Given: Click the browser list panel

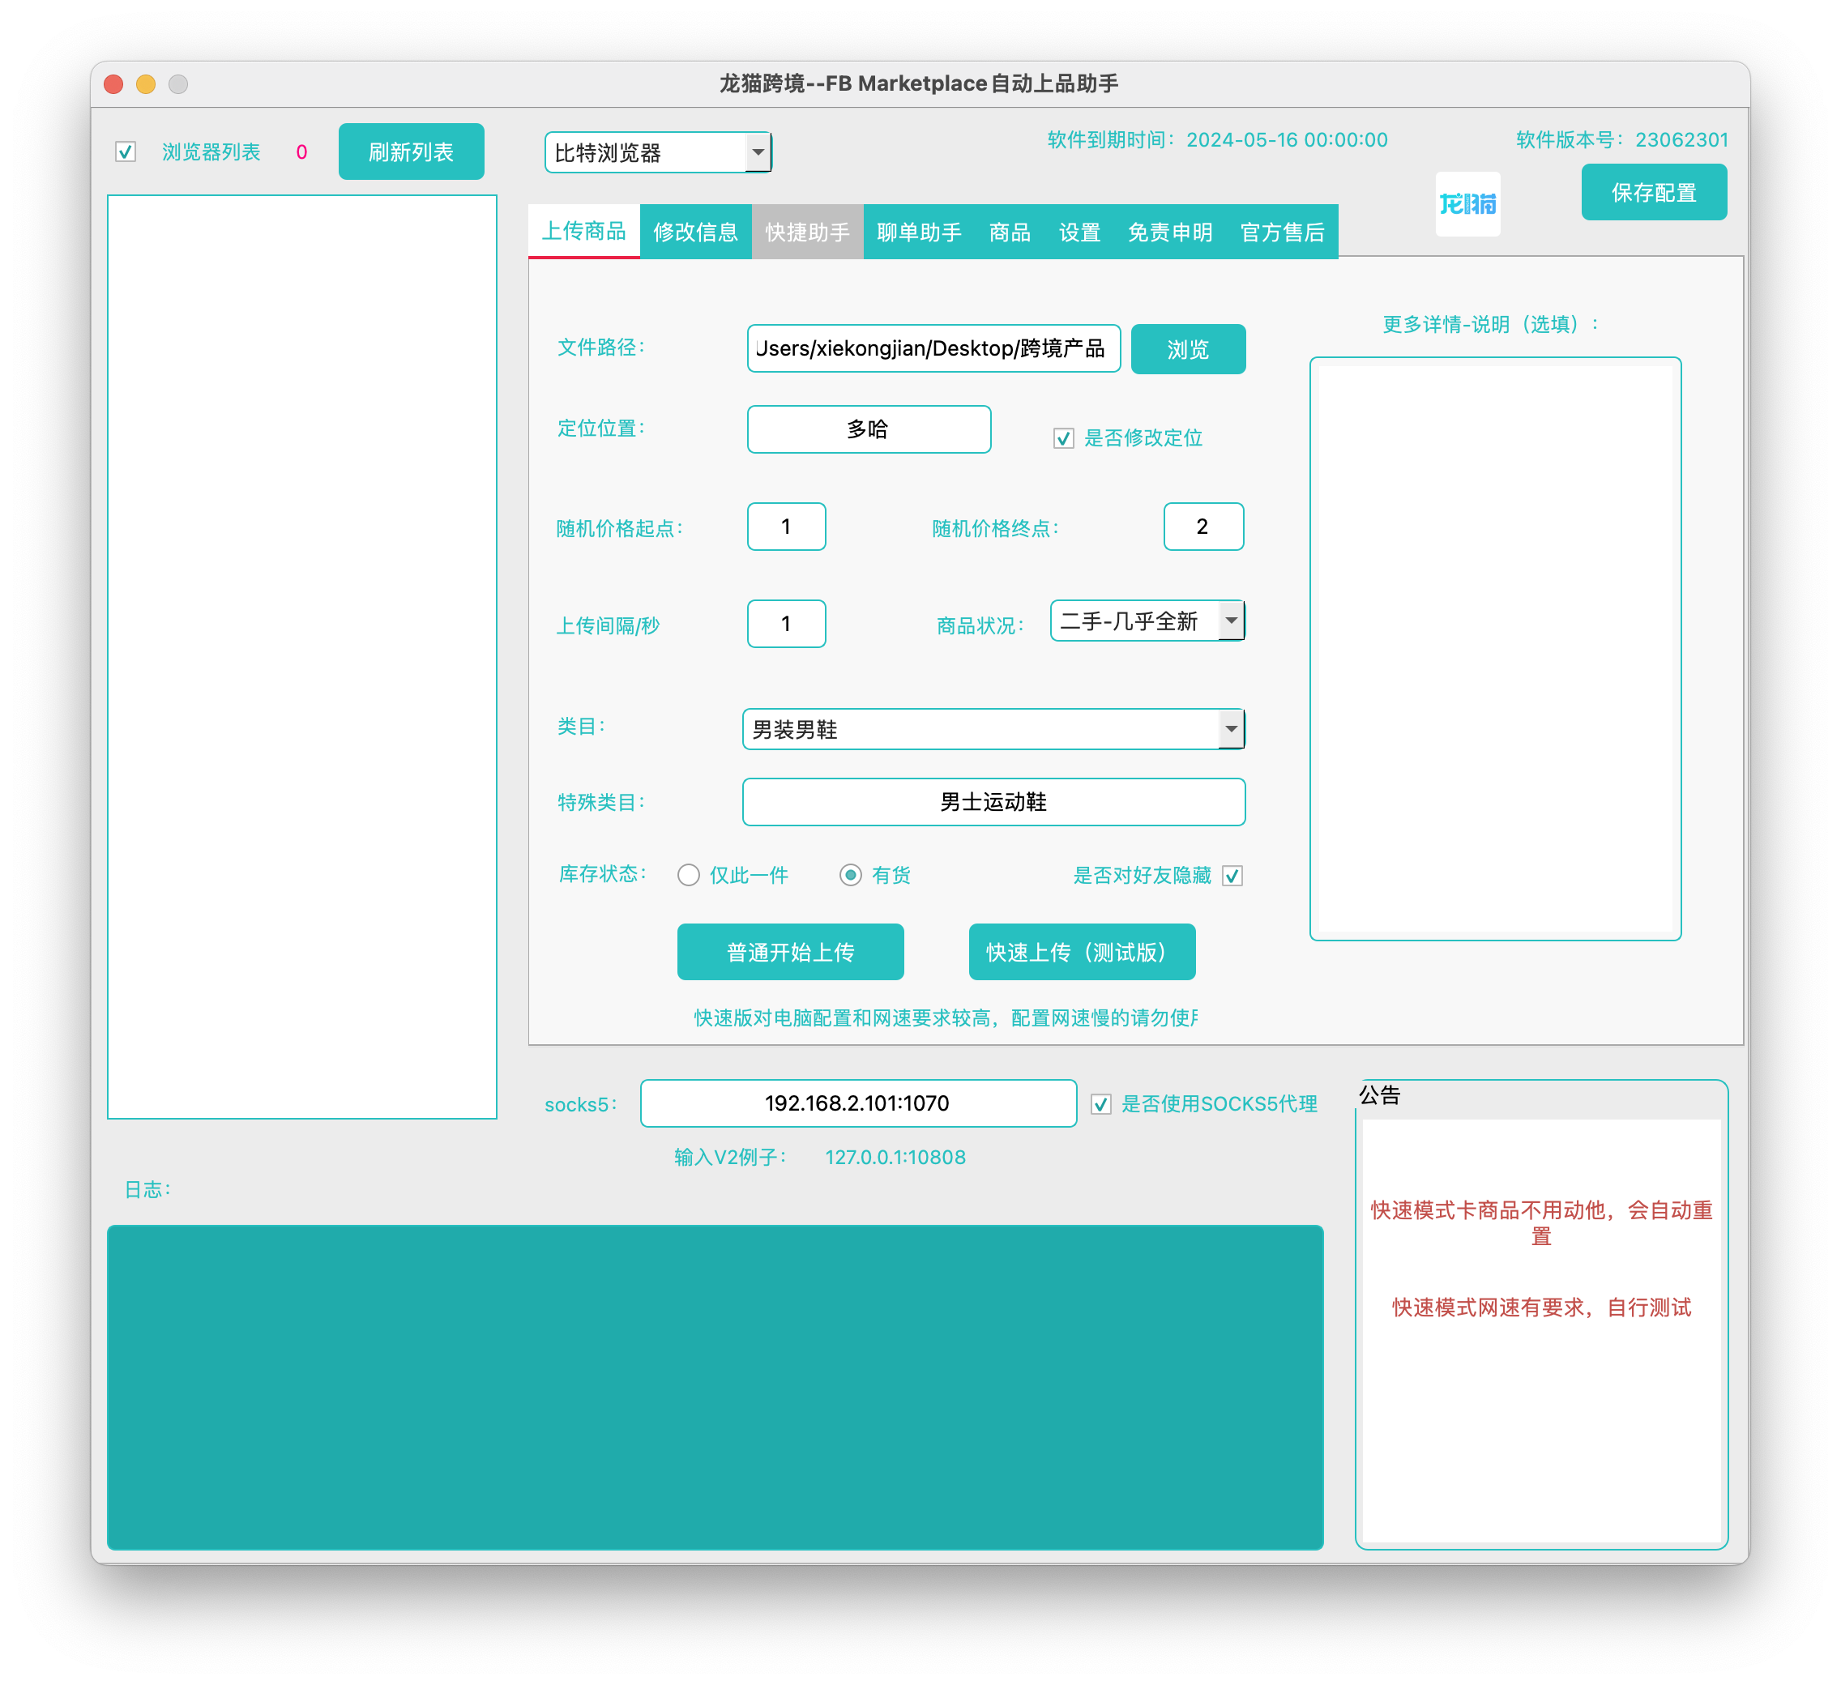Looking at the screenshot, I should 302,656.
